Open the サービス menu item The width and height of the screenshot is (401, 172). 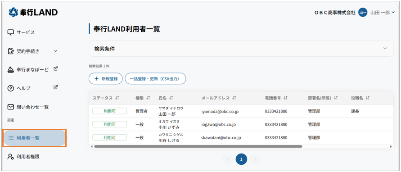tap(26, 32)
